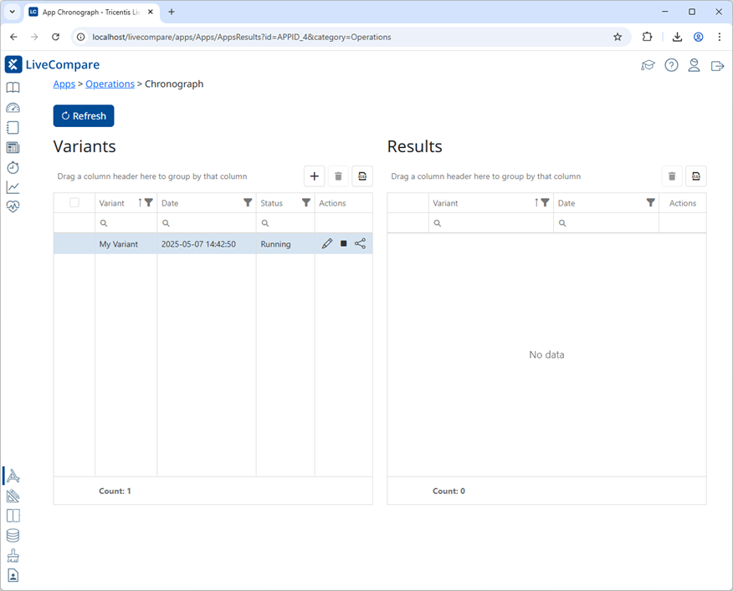Click the edit pencil icon for My Variant
Screen dimensions: 733x591
(x=327, y=244)
